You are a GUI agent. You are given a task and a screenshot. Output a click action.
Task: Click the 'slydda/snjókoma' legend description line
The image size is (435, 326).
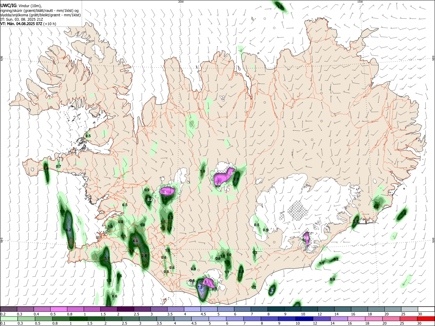point(40,15)
